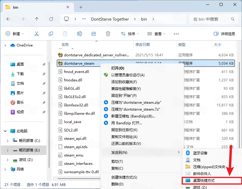Click the fmod_event.dll file icon
The width and height of the screenshot is (242, 189).
tap(60, 72)
